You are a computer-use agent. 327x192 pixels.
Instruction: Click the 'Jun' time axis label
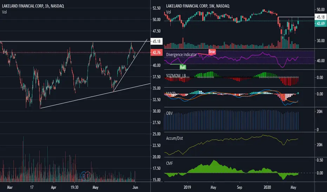(x=135, y=187)
